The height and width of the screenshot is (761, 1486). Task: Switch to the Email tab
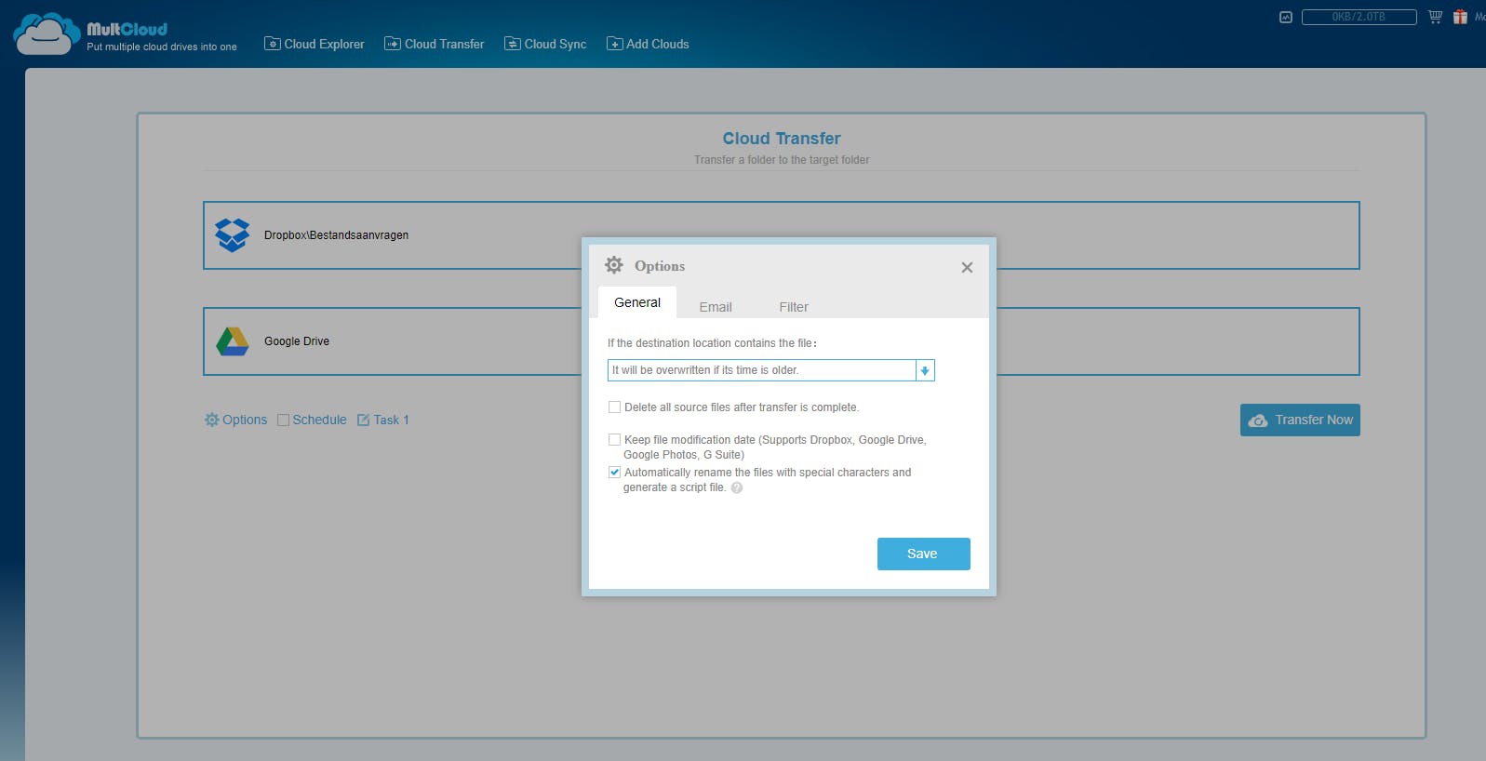click(716, 307)
